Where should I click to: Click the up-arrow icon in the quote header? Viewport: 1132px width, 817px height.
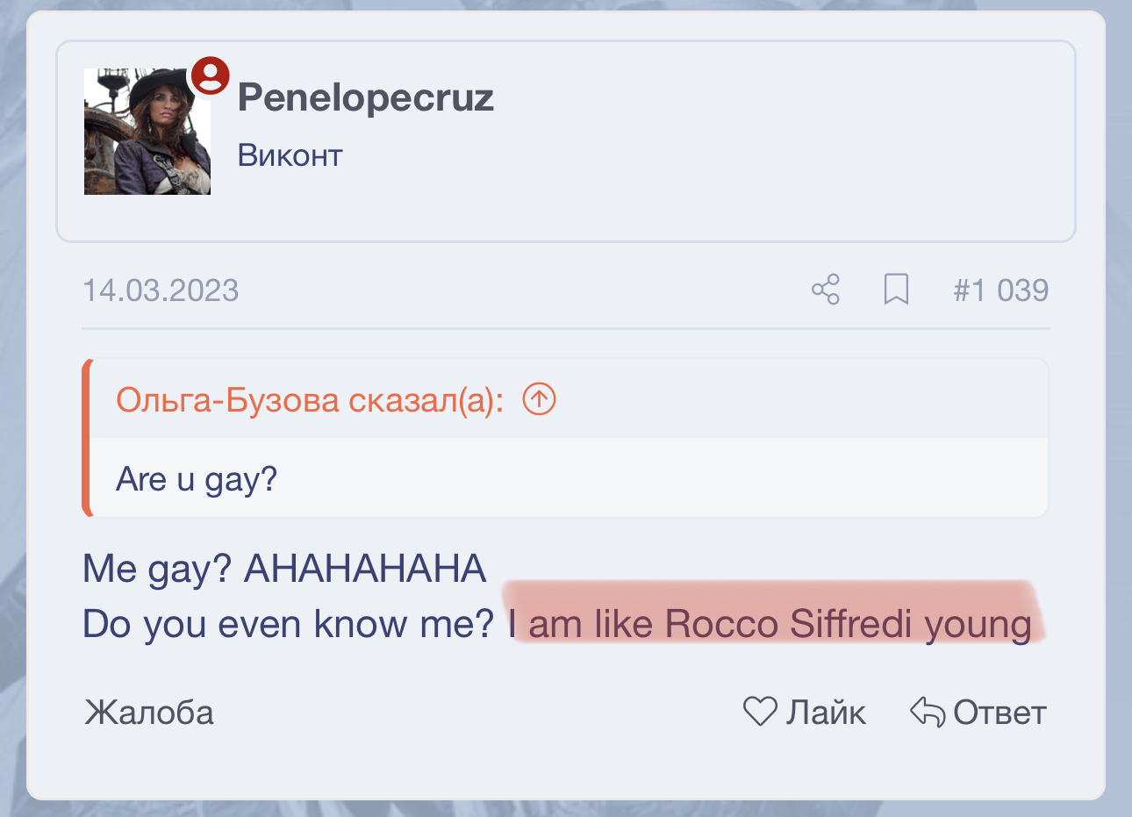[x=539, y=399]
